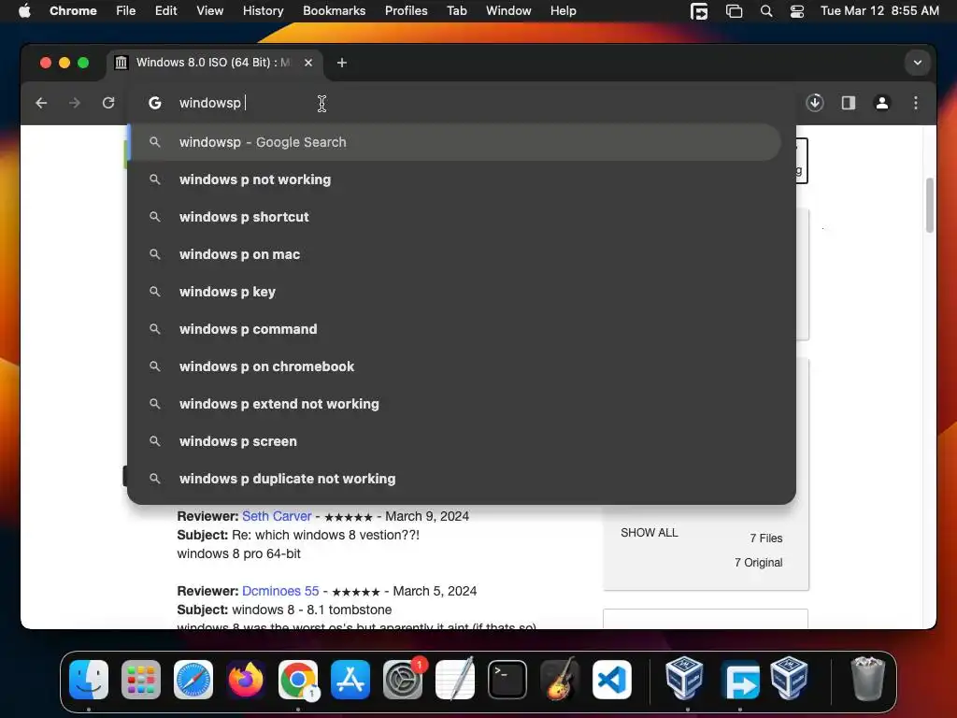Pick suggestion 'windows p on chromebook'
The image size is (957, 718).
(455, 366)
